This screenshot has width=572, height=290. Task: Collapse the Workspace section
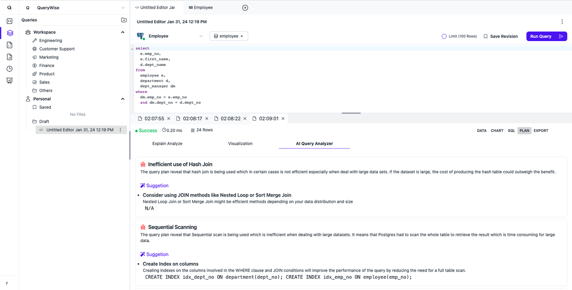pyautogui.click(x=123, y=32)
